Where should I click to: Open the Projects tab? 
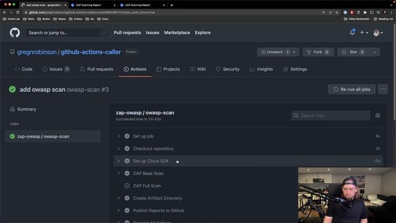(x=168, y=69)
